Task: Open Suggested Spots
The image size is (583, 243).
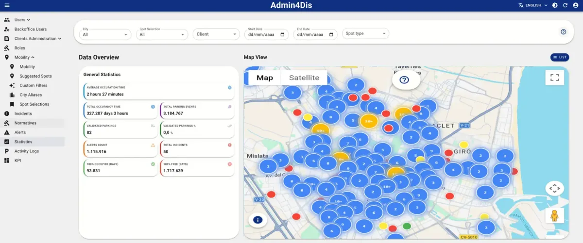Action: (x=35, y=76)
